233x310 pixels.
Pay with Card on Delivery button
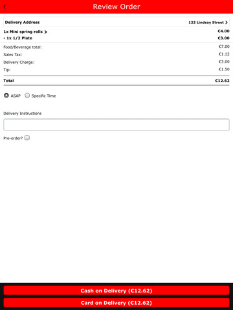116,303
